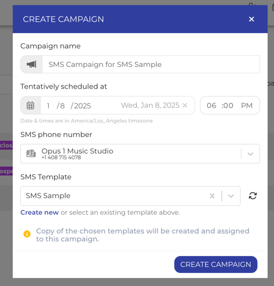Image resolution: width=274 pixels, height=286 pixels.
Task: Toggle the PM period in time field
Action: 247,105
